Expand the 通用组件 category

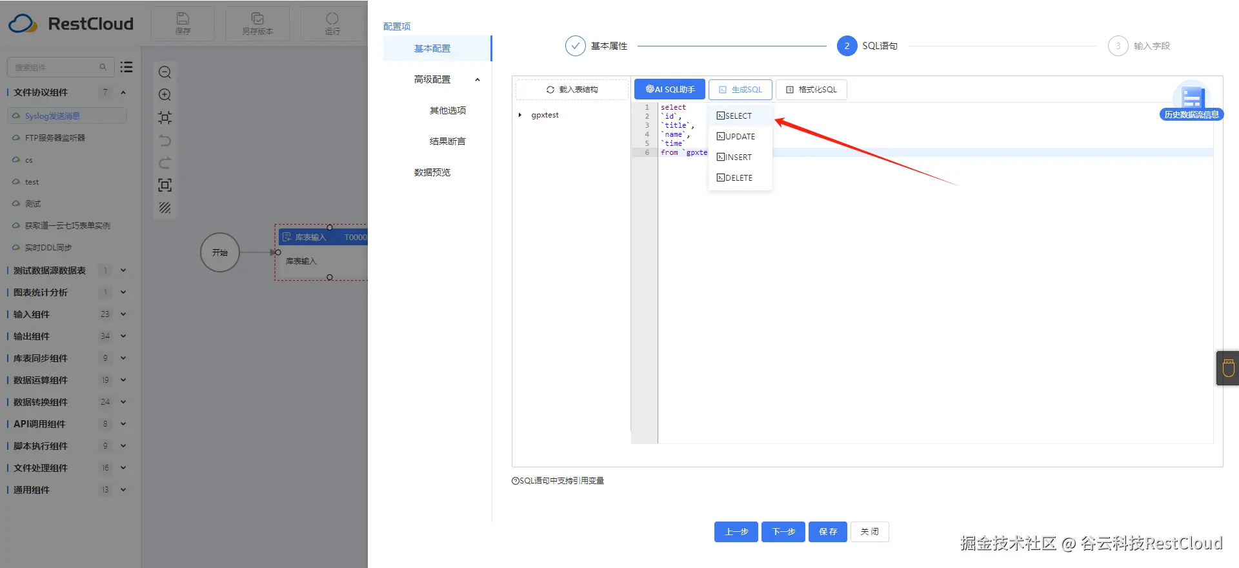click(123, 490)
